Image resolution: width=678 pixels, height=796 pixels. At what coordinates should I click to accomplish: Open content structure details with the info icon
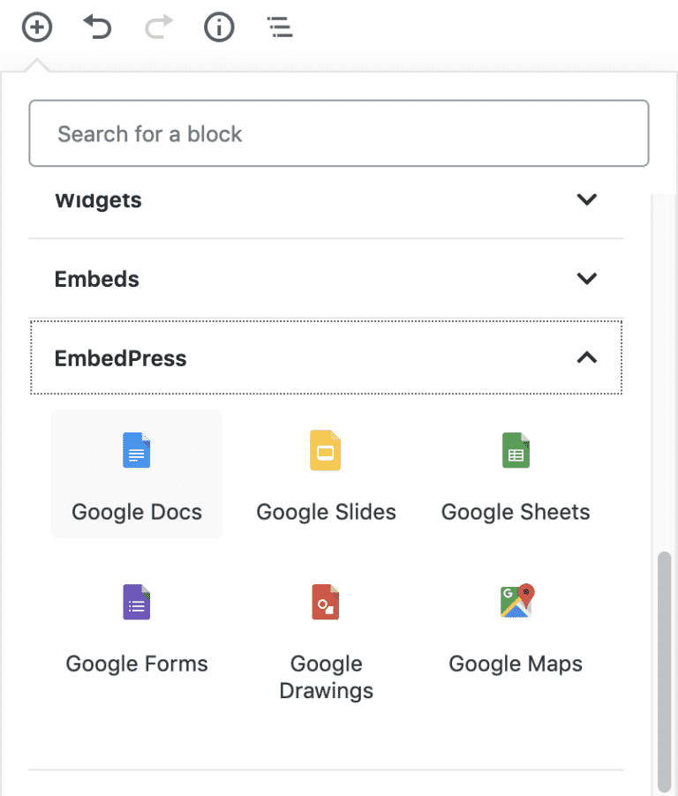219,27
